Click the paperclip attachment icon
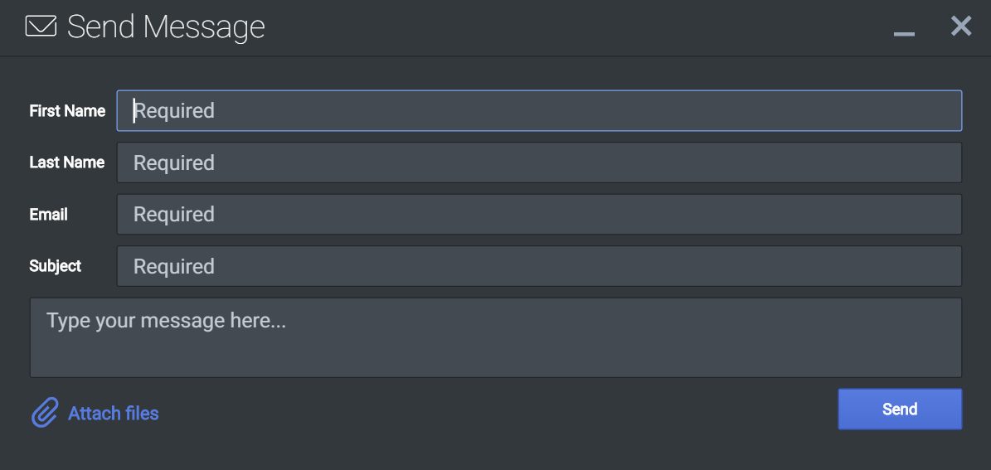 [45, 413]
